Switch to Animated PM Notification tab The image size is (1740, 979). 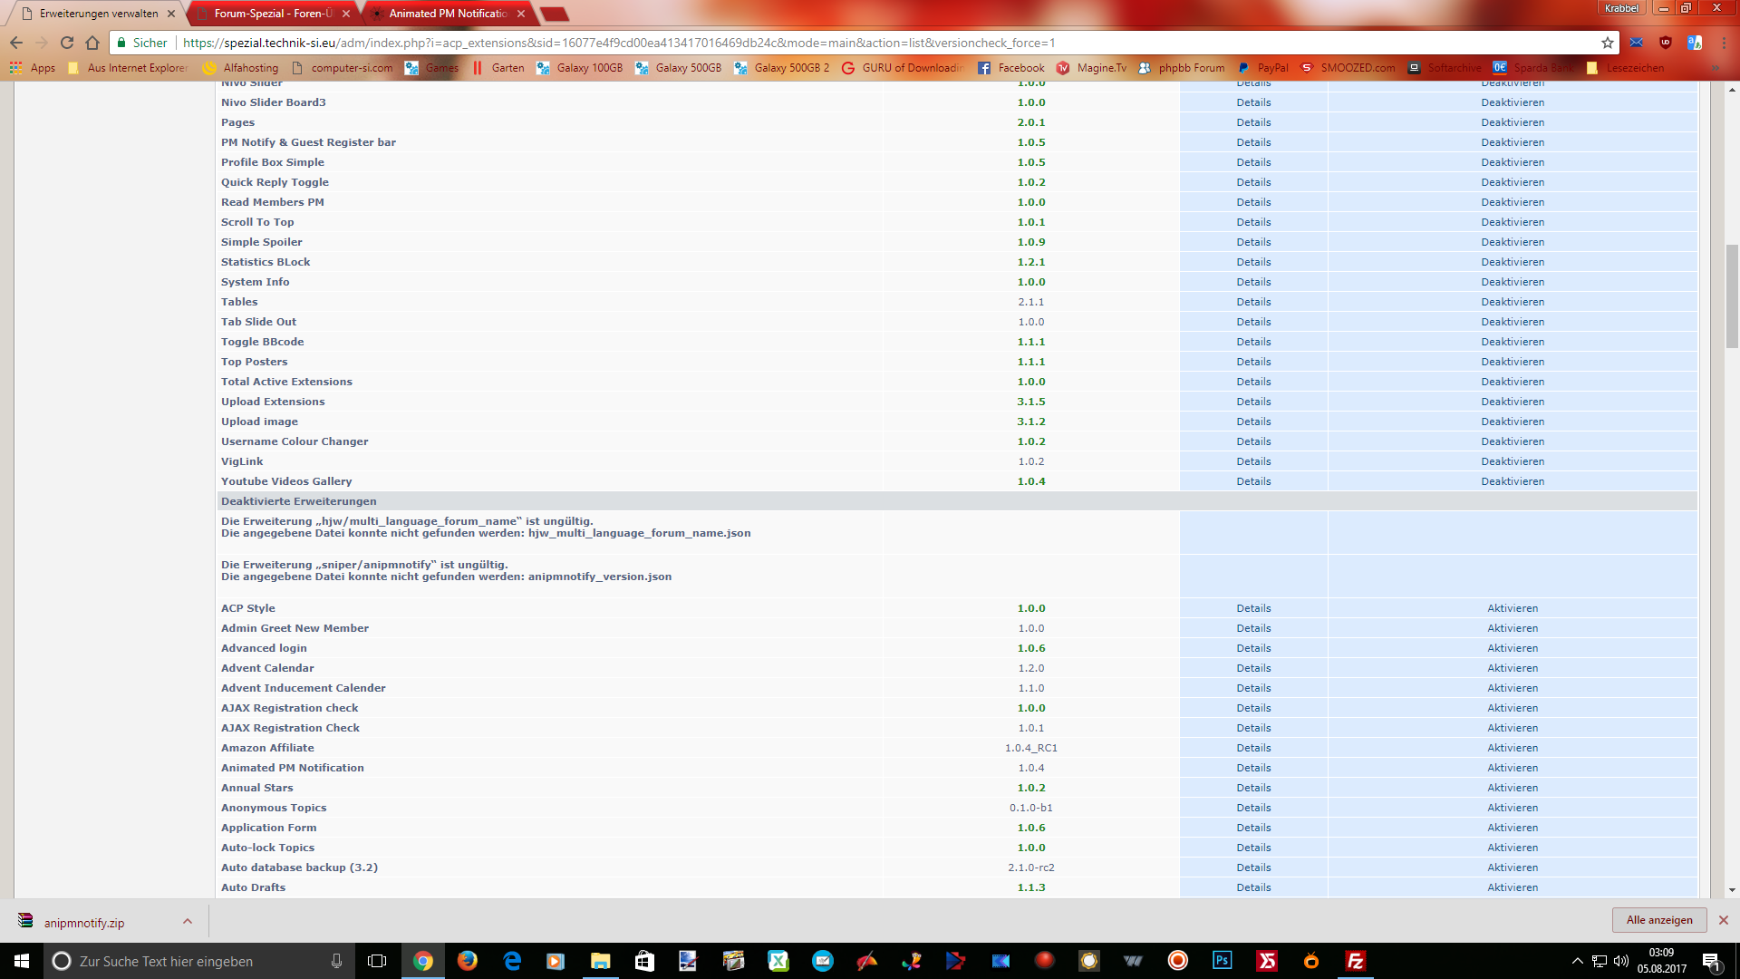(446, 14)
